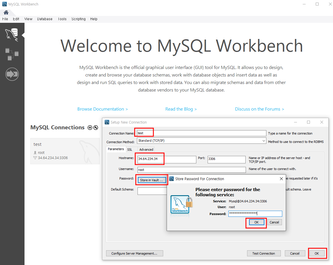Image resolution: width=333 pixels, height=265 pixels.
Task: Follow the Discuss on the Forums link
Action: [259, 109]
